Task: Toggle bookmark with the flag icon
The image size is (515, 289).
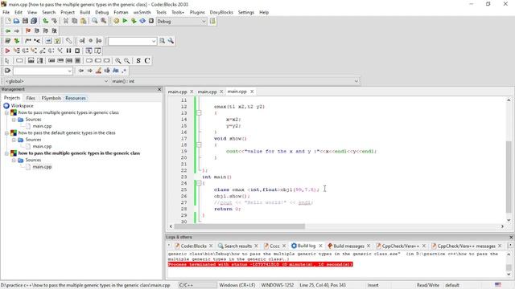Action: [28, 31]
